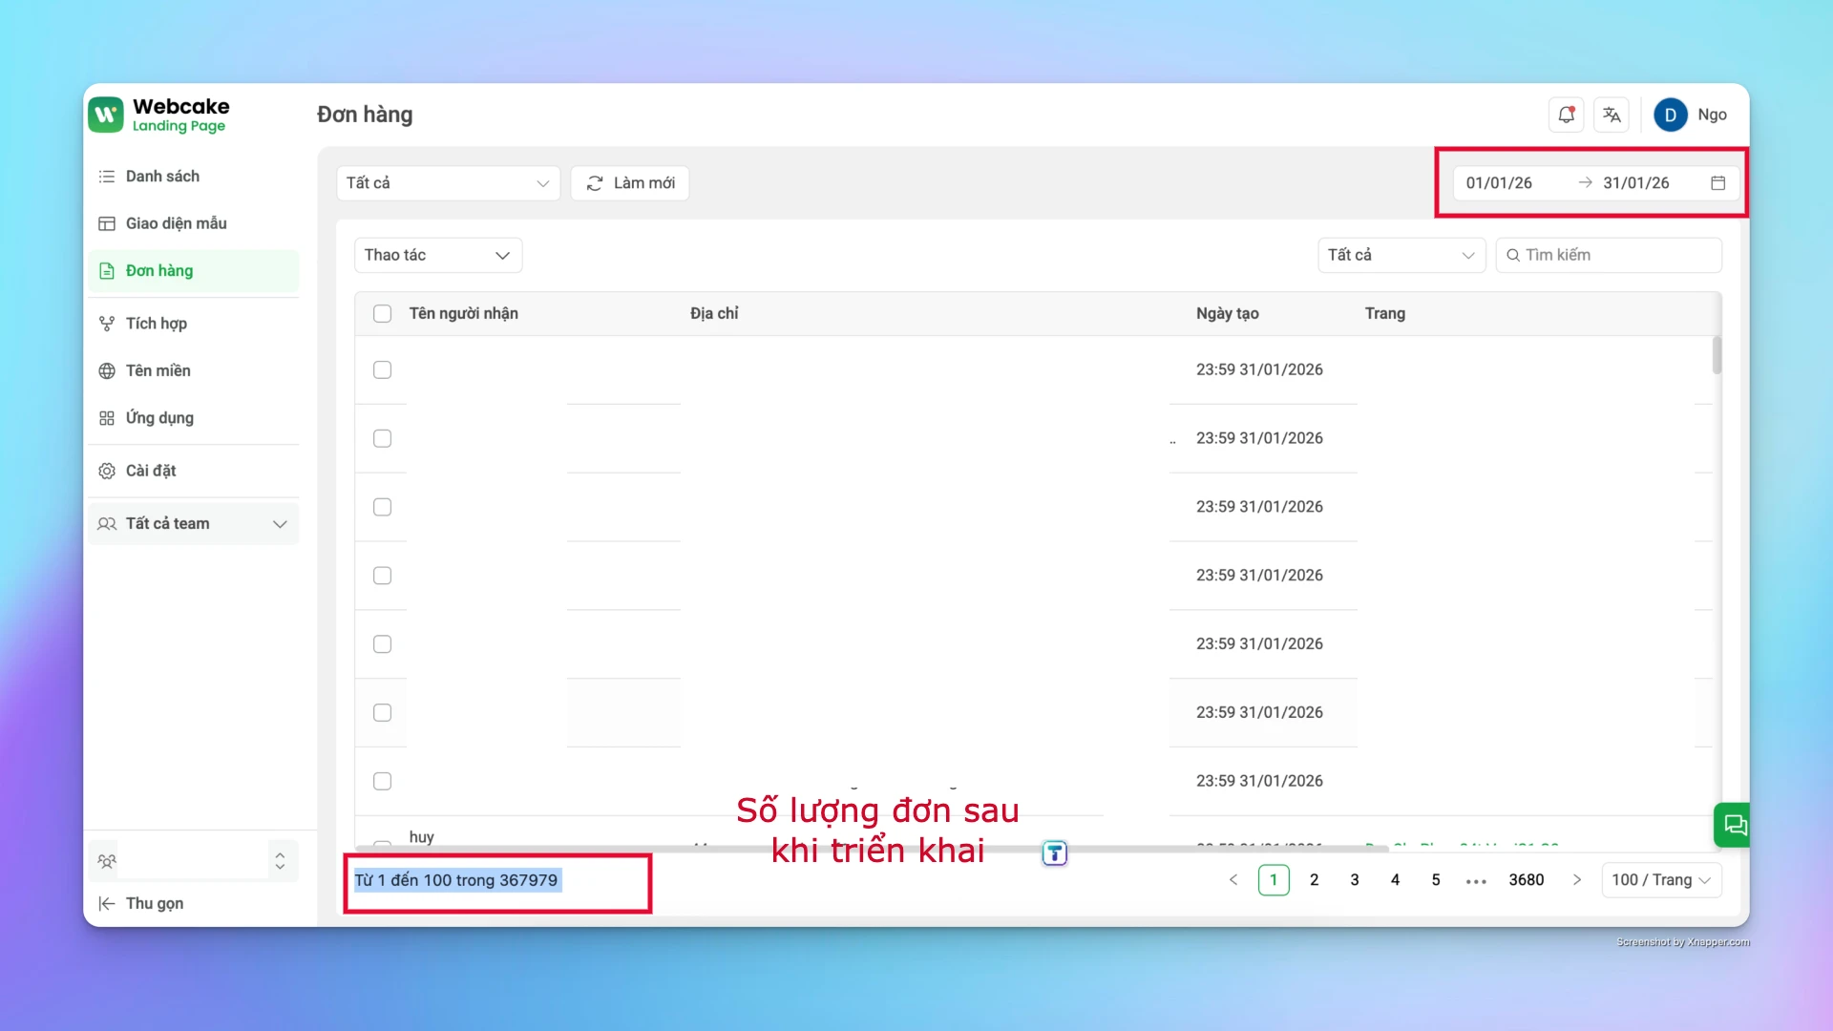
Task: Go to pagination page 2
Action: 1315,879
